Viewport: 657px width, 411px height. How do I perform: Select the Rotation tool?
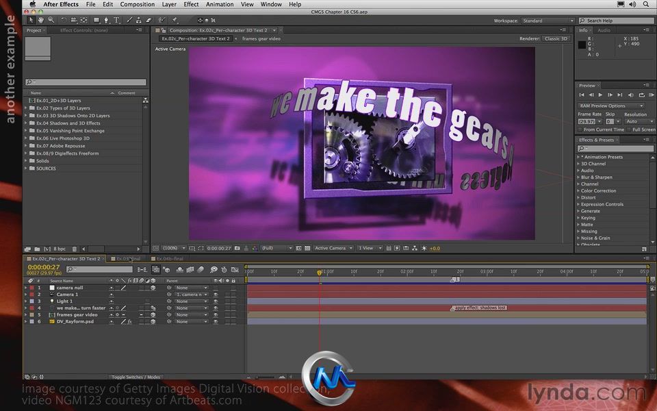(x=64, y=20)
